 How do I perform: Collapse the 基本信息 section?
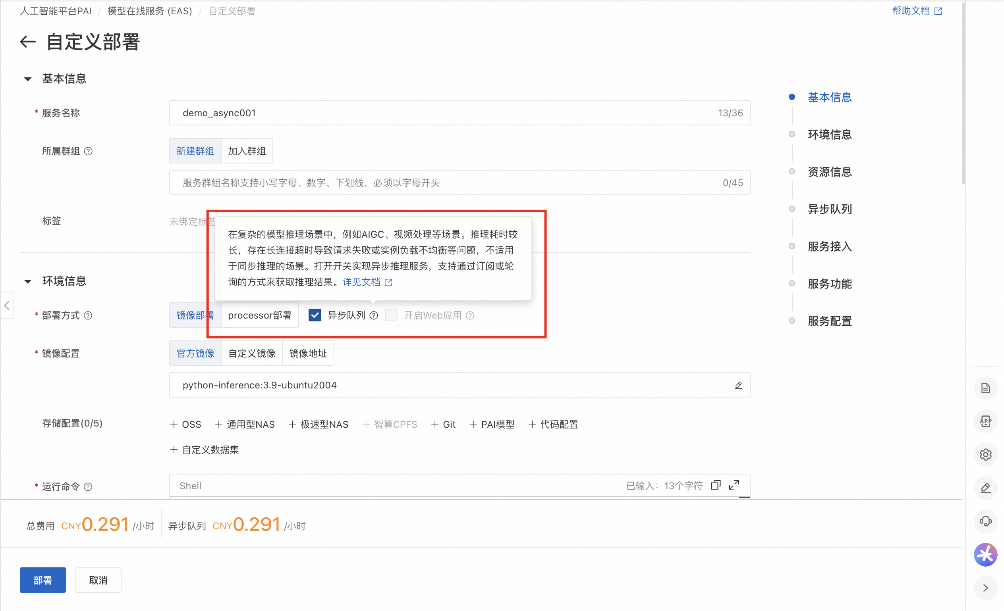point(28,79)
